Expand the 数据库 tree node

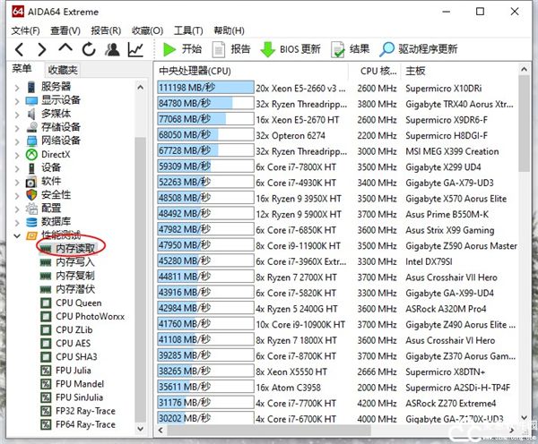(x=17, y=223)
